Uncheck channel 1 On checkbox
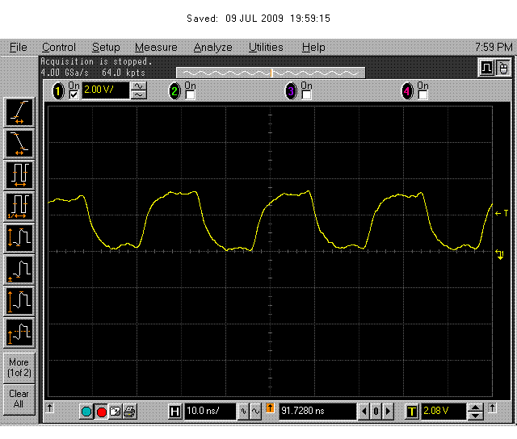 coord(74,95)
